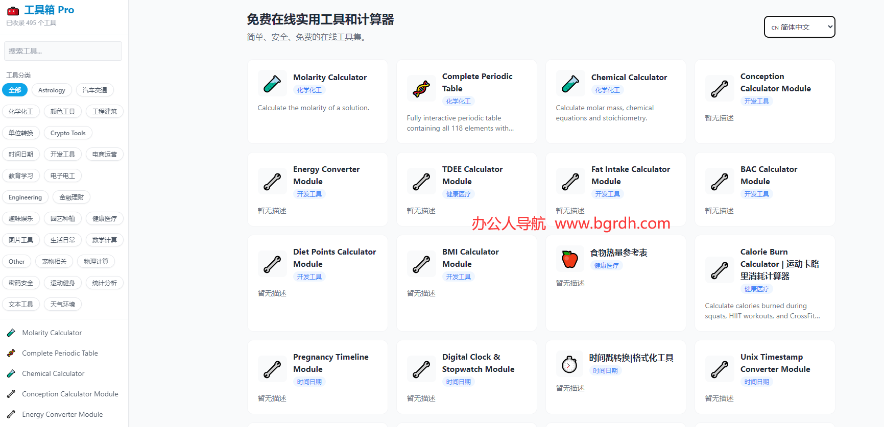Filter by 密码安全 category
Viewport: 884px width, 427px height.
[21, 283]
